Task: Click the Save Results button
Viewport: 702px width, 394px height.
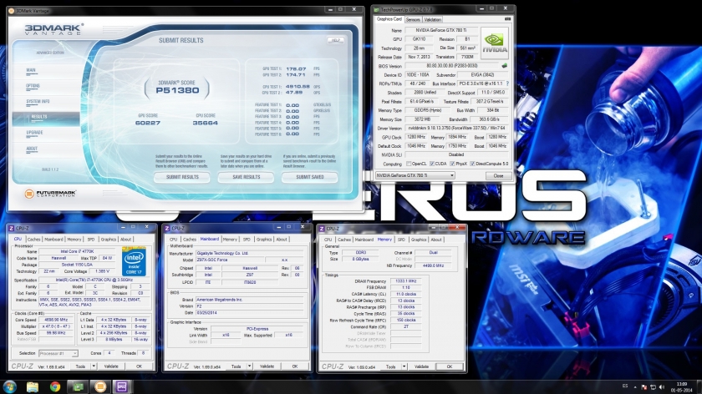Action: [247, 177]
